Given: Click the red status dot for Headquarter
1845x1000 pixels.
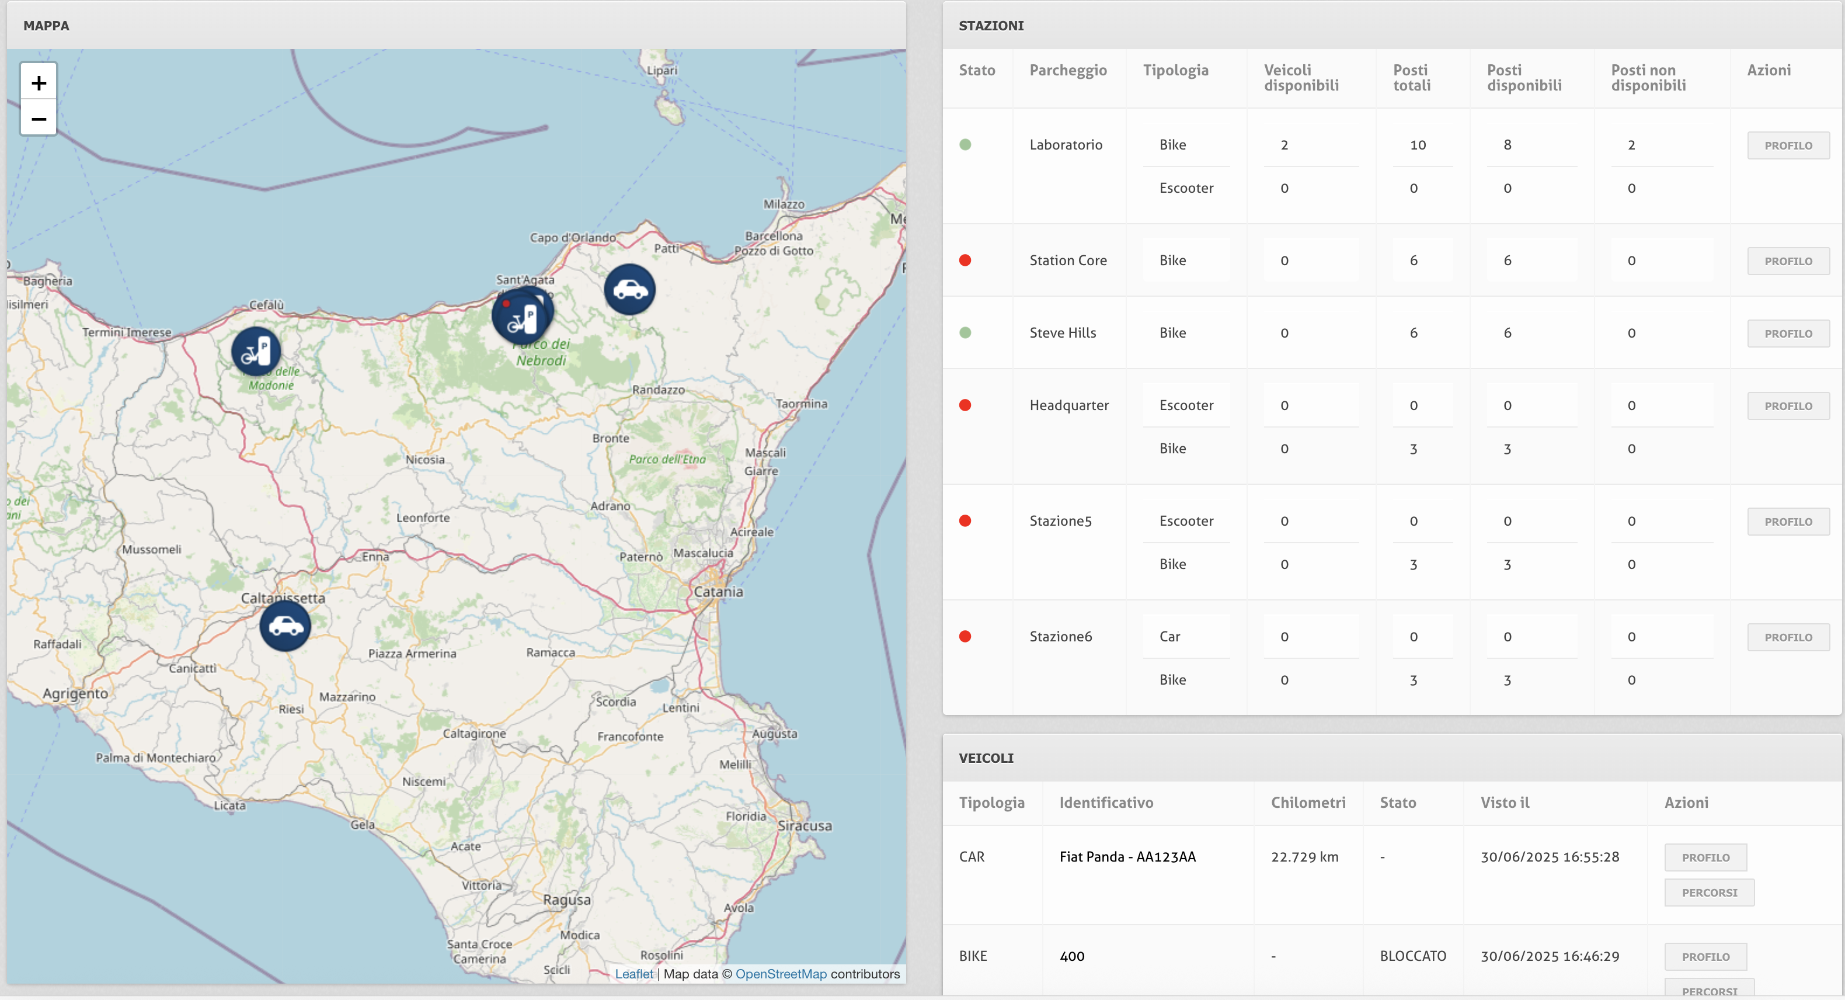Looking at the screenshot, I should [x=965, y=405].
